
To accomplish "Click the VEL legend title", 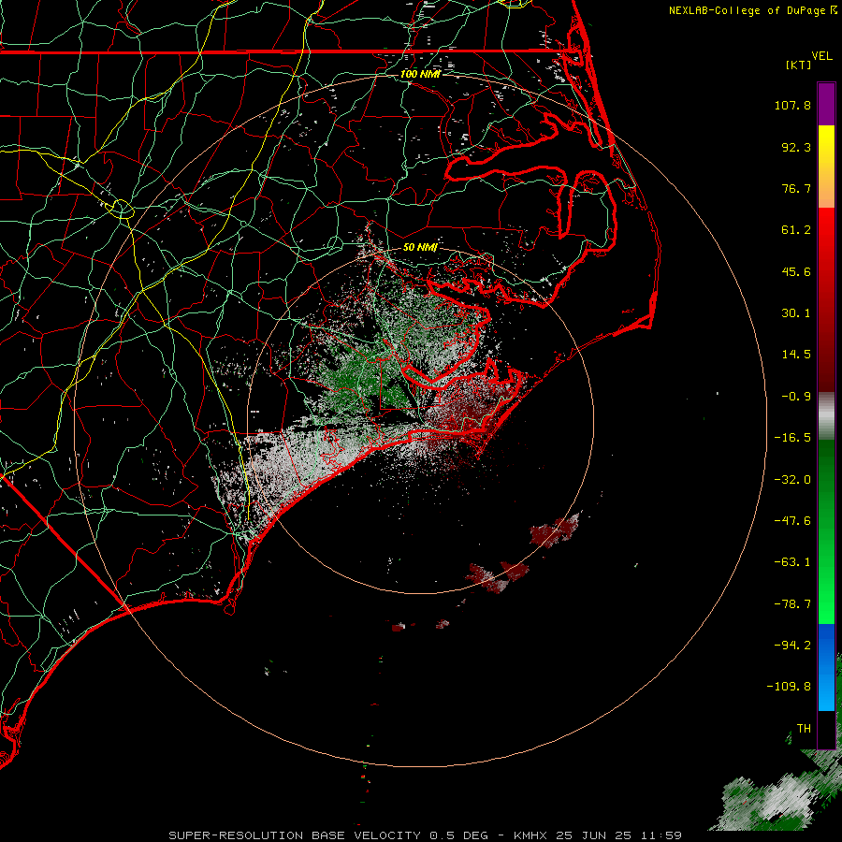I will [x=821, y=56].
